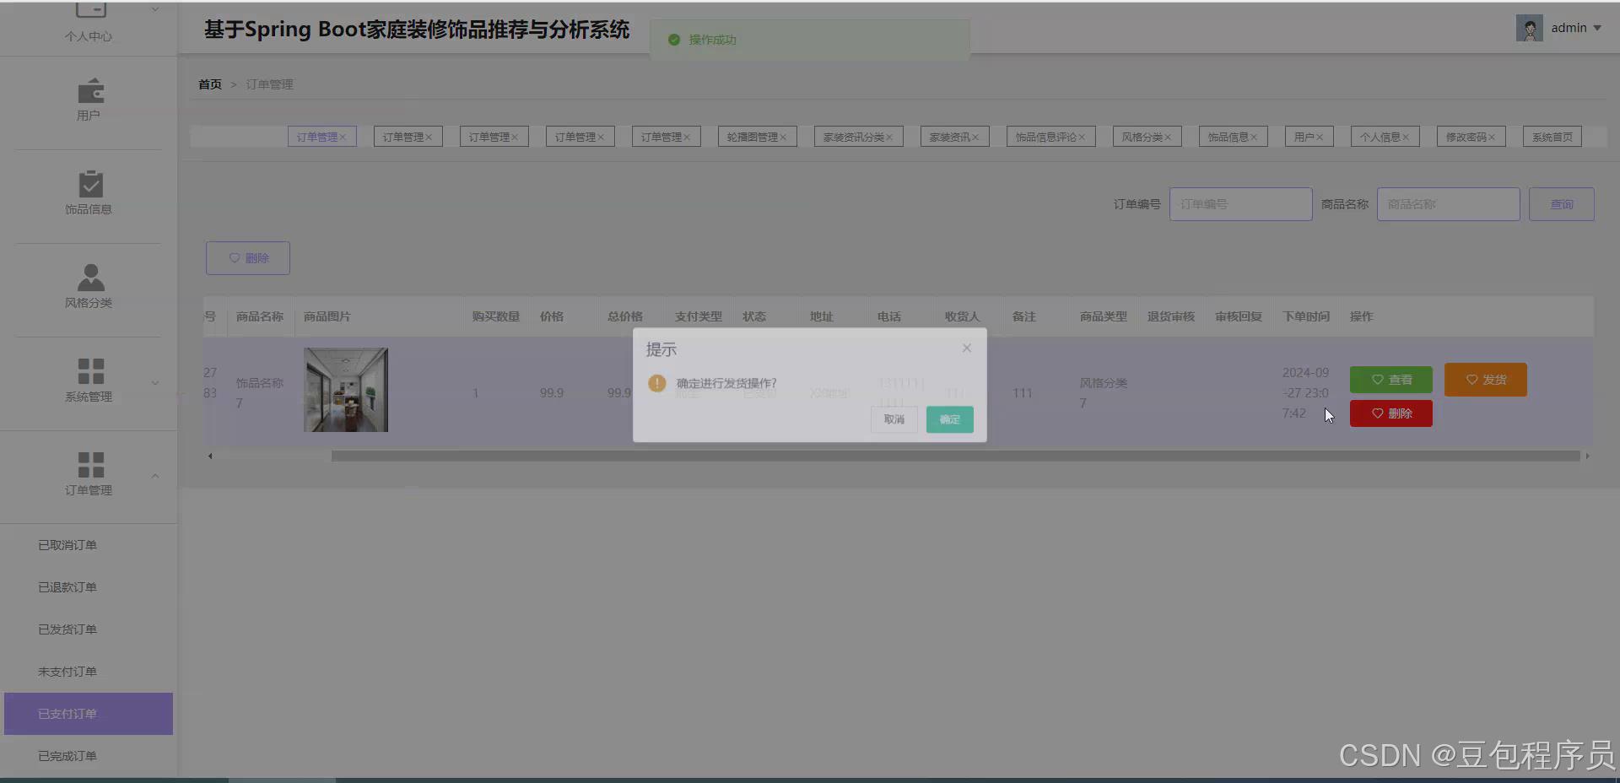The image size is (1620, 783).
Task: Click 取消 to dismiss the prompt
Action: 894,419
